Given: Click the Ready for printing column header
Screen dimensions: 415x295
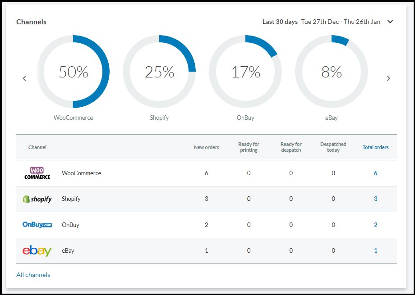Looking at the screenshot, I should click(x=249, y=147).
